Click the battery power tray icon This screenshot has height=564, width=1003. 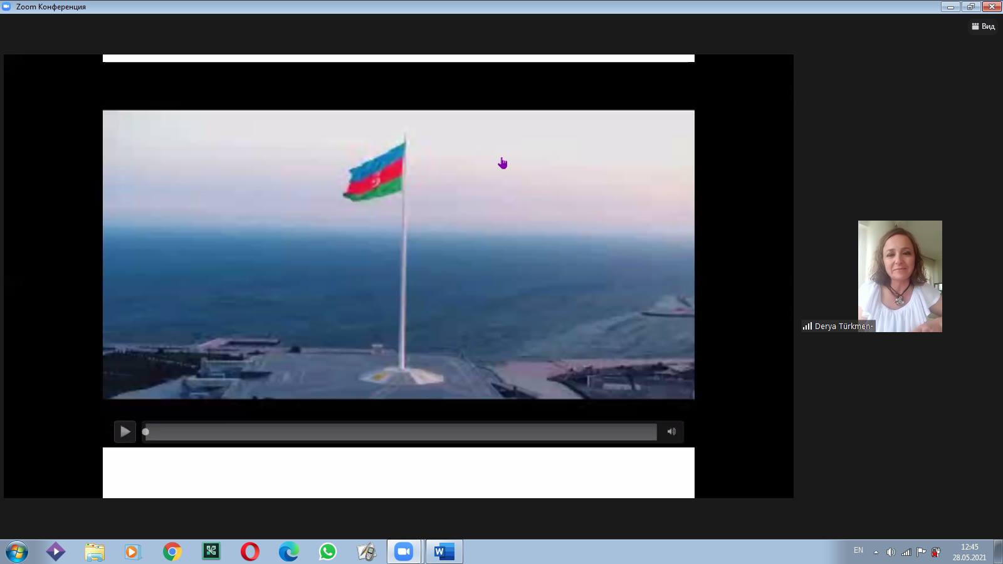(936, 552)
